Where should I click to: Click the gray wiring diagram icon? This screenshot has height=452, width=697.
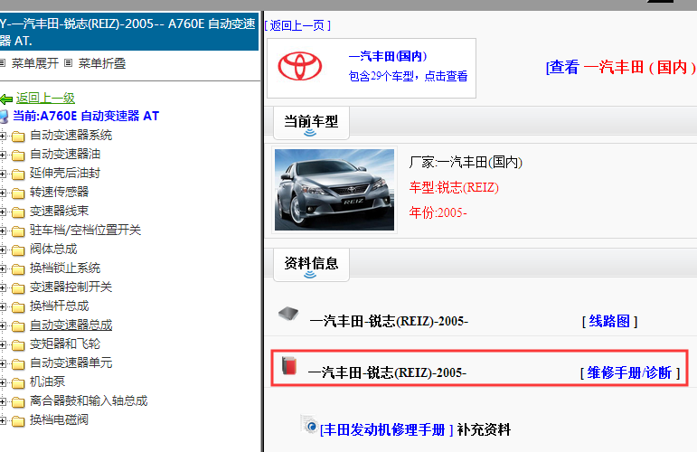(288, 314)
